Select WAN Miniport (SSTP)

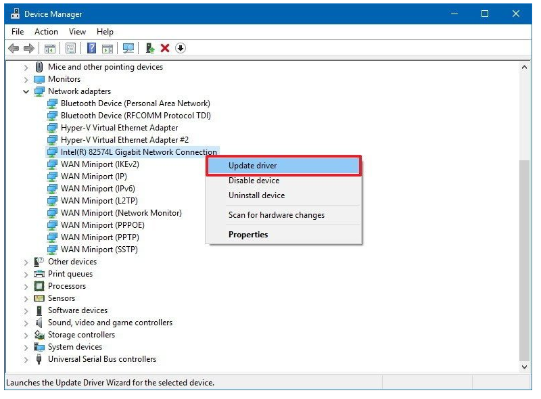tap(99, 249)
